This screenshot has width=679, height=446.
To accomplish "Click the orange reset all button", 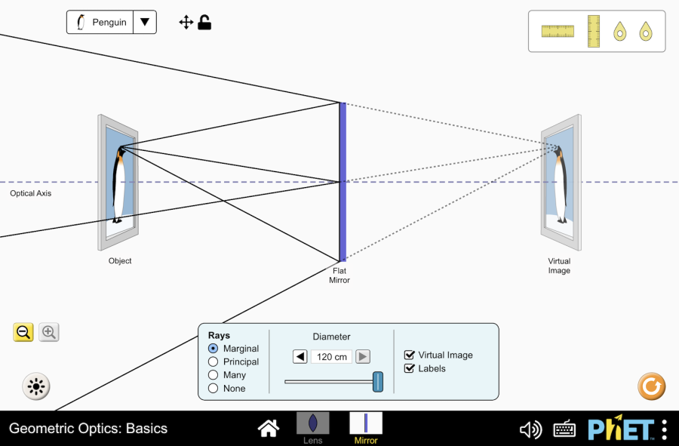I will (651, 386).
